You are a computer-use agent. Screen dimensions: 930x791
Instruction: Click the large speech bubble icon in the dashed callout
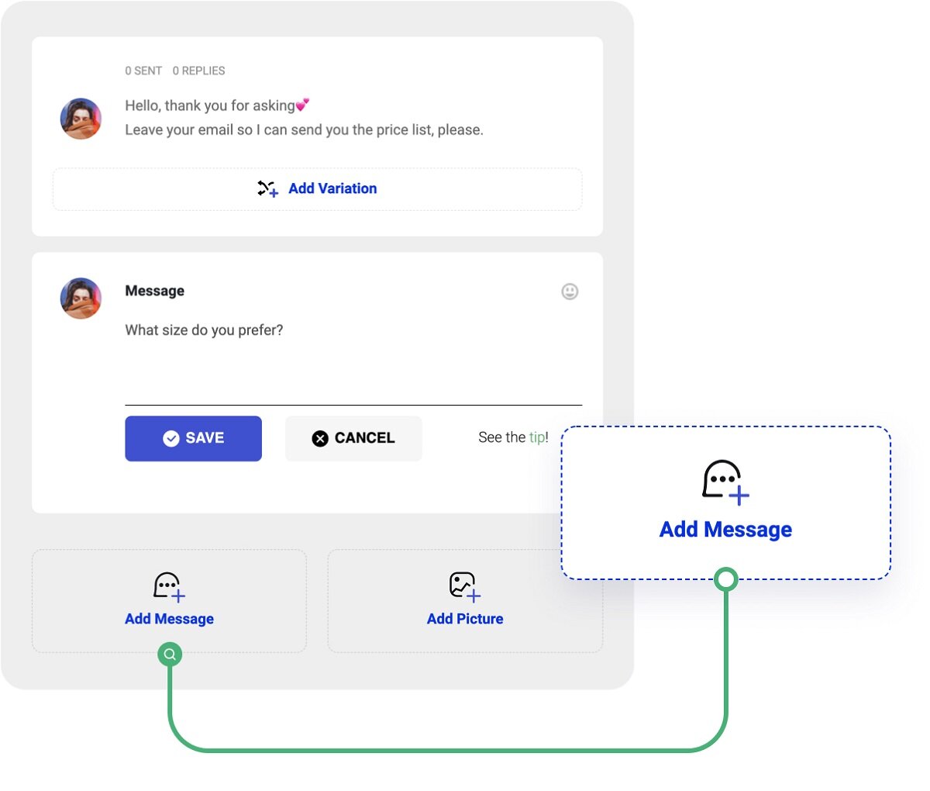pos(725,482)
